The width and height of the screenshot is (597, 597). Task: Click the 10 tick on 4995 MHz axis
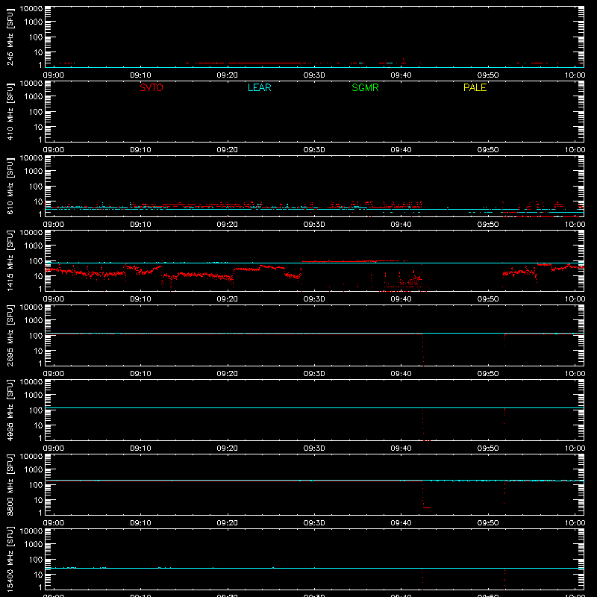coord(38,425)
